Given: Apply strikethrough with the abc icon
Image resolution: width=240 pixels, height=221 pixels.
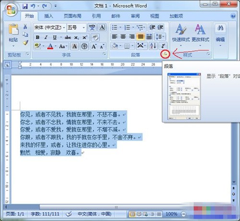Looking at the screenshot, I should pos(68,37).
